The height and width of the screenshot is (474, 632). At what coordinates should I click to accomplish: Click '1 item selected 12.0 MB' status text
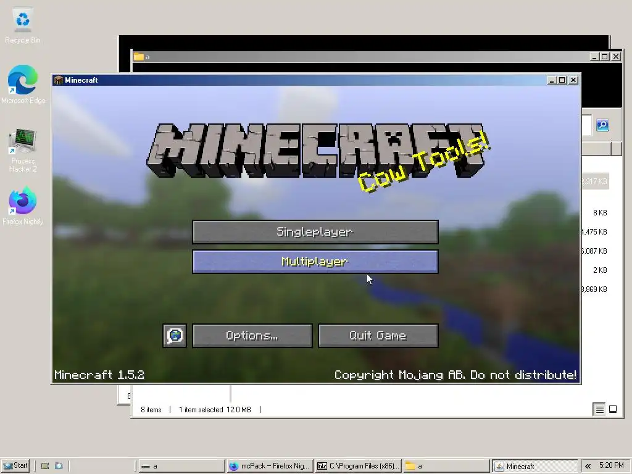coord(215,410)
